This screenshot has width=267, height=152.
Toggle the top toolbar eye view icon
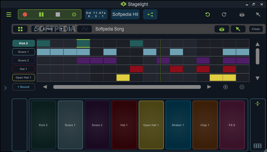(x=242, y=15)
